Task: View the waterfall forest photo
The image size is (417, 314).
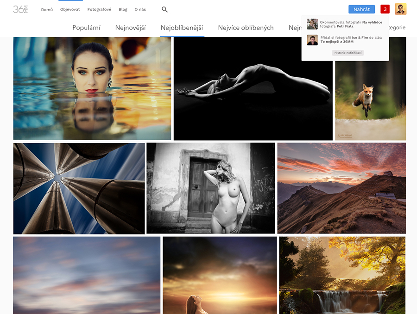Action: [342, 275]
